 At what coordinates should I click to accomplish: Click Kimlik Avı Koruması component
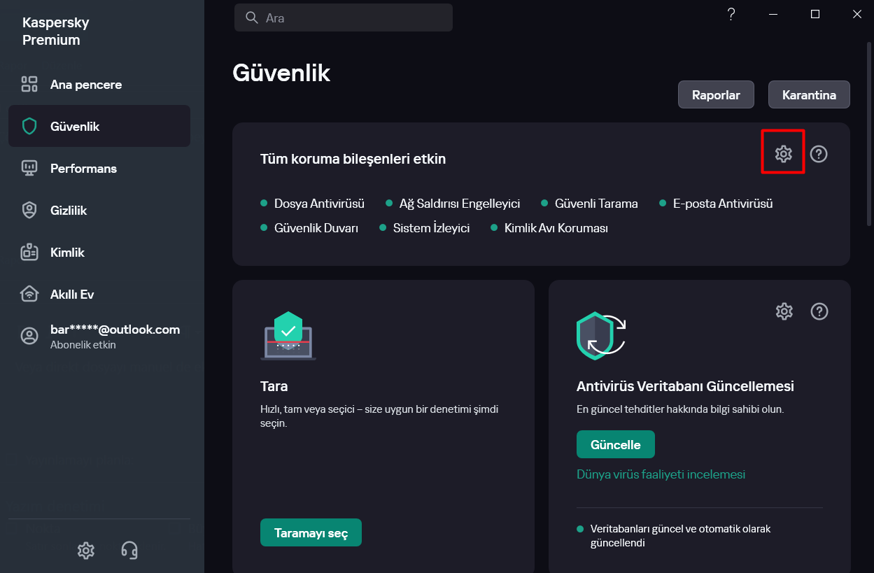point(549,228)
